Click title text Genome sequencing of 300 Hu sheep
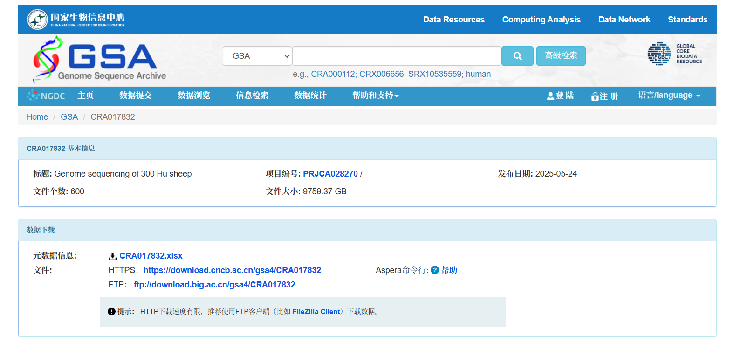 pos(123,174)
